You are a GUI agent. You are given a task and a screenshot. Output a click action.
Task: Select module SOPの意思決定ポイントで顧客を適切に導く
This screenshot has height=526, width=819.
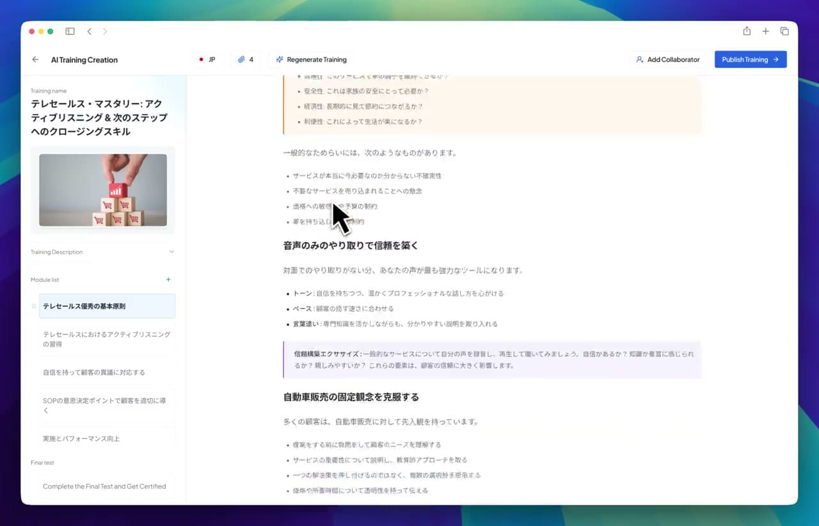[x=107, y=405]
